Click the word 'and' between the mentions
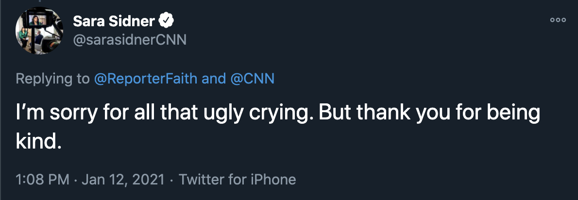 point(214,79)
